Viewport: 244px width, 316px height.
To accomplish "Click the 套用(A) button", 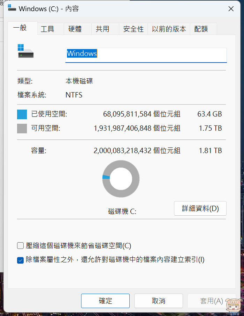I will pos(212,301).
